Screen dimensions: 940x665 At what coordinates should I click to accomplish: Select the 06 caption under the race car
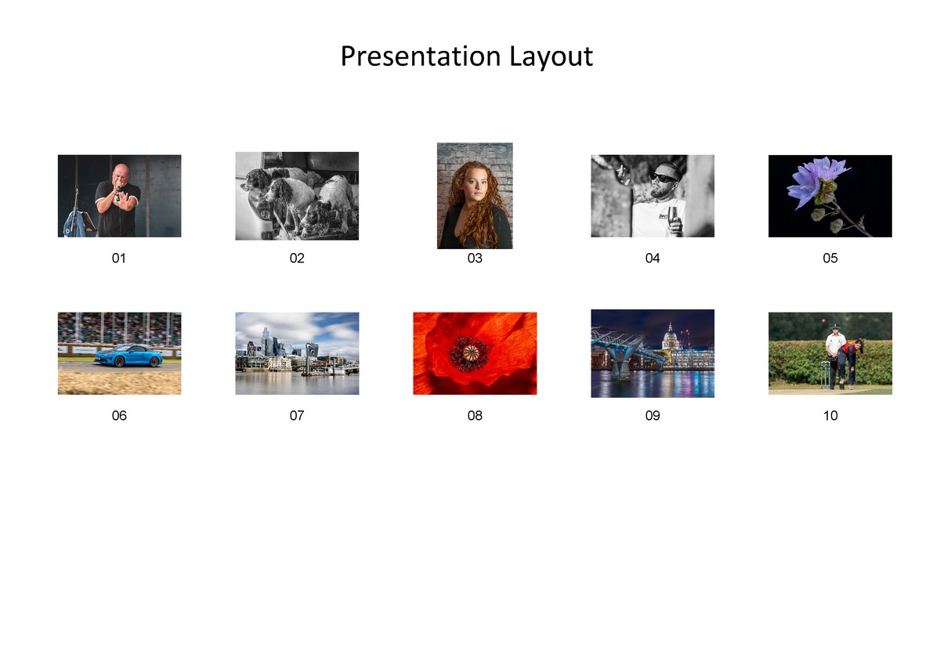click(x=119, y=416)
